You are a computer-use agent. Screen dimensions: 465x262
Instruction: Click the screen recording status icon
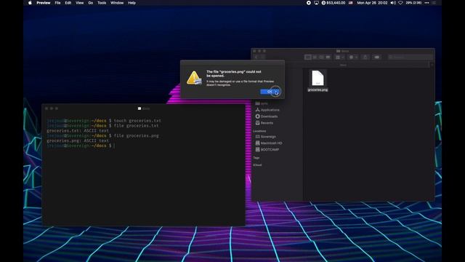coord(308,3)
